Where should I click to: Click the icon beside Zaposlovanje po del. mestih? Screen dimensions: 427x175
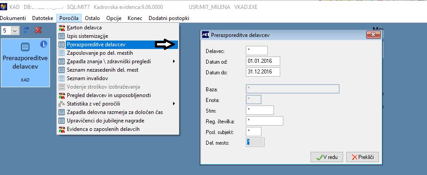62,53
